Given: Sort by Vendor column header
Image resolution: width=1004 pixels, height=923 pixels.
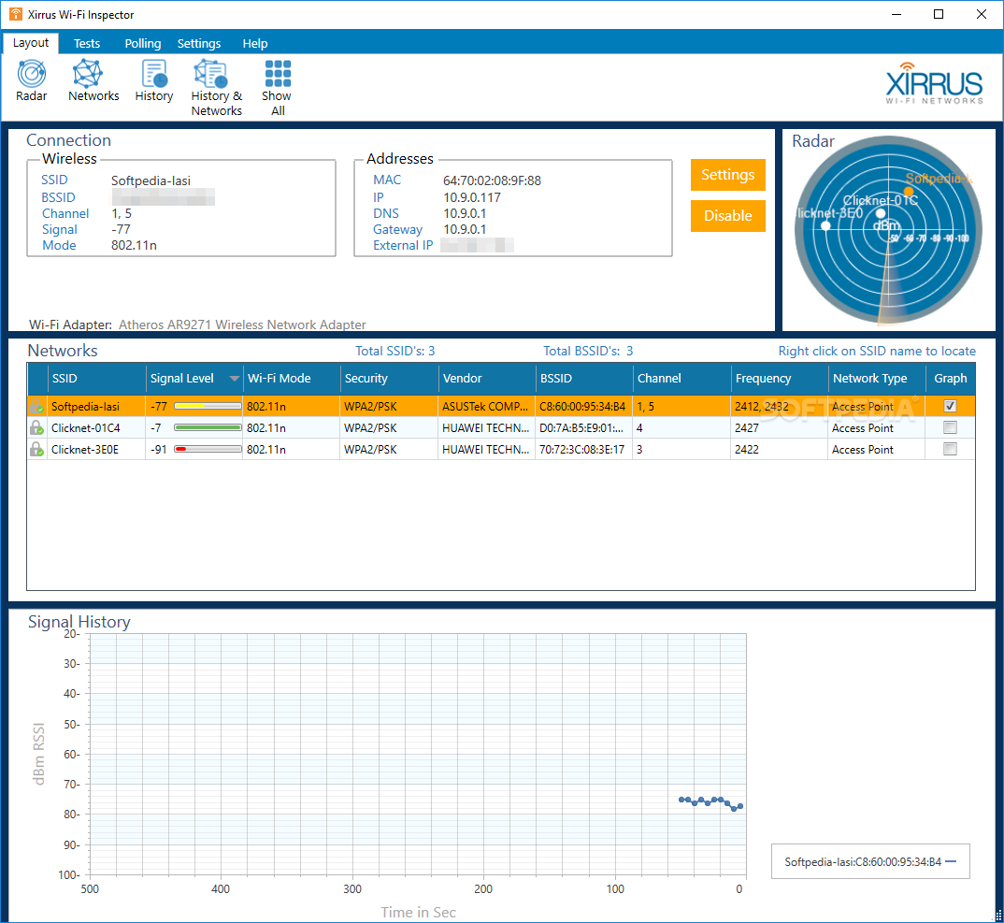Looking at the screenshot, I should (487, 379).
